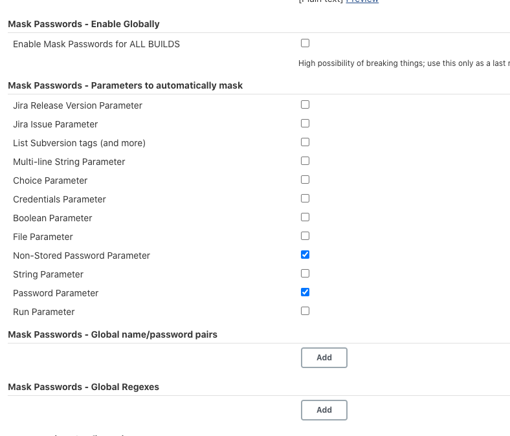Check the Multi-line String Parameter box
The width and height of the screenshot is (510, 436).
point(305,161)
